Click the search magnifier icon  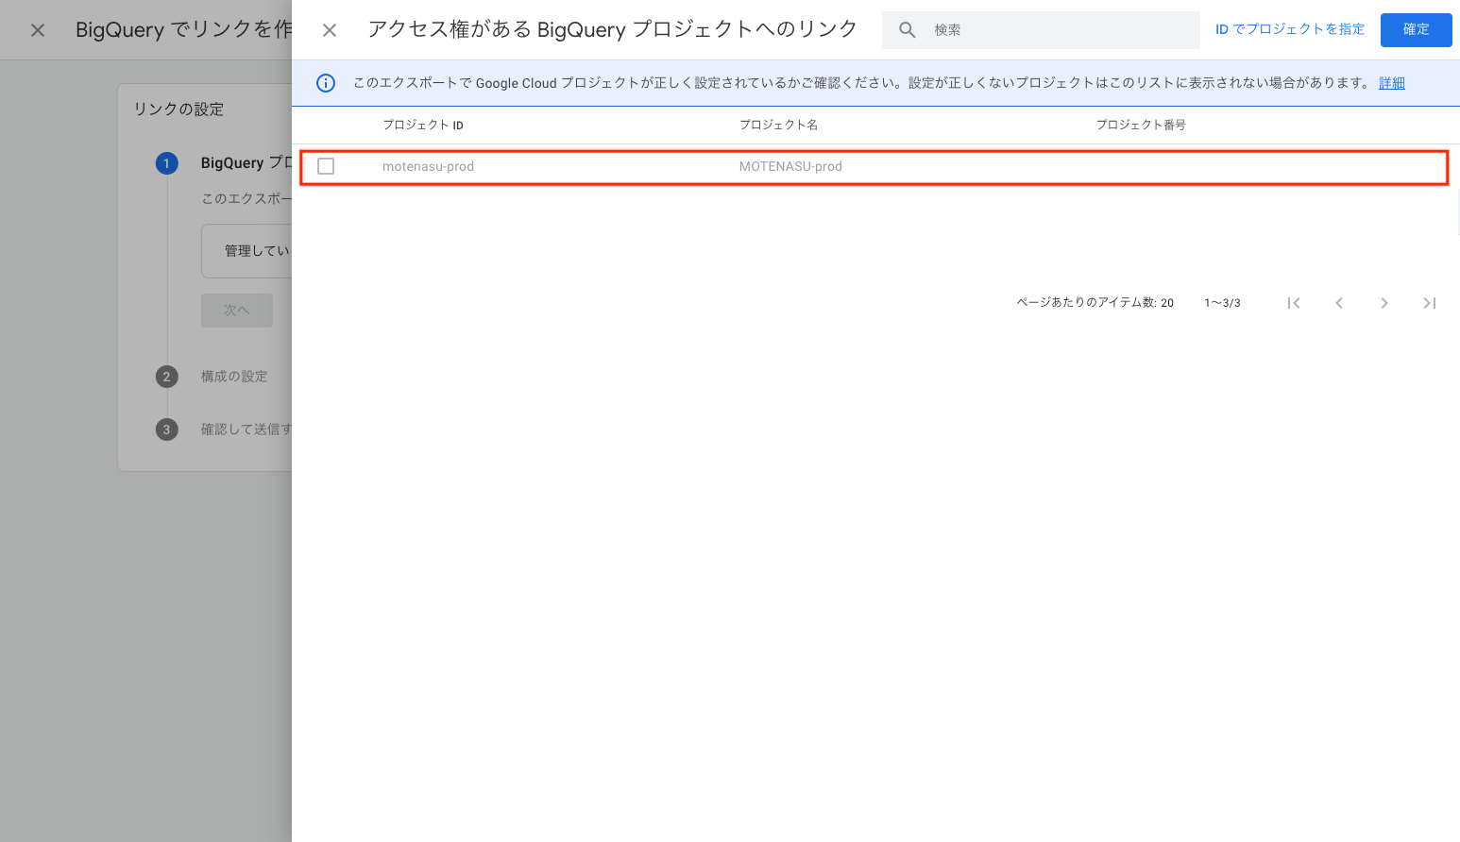pos(907,30)
